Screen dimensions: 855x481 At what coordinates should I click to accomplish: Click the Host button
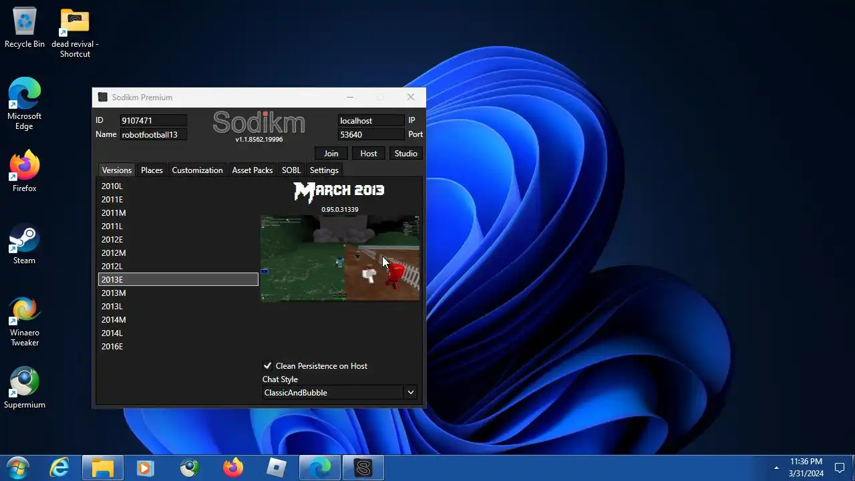point(369,154)
